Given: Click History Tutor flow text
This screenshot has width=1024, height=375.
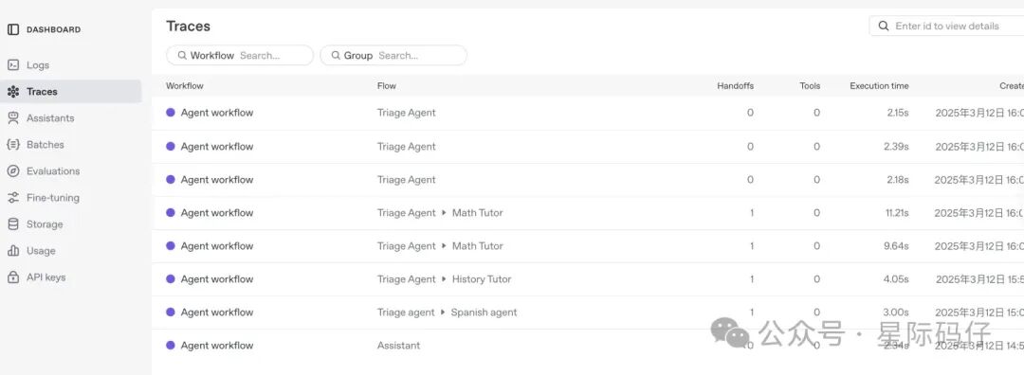Looking at the screenshot, I should tap(482, 279).
